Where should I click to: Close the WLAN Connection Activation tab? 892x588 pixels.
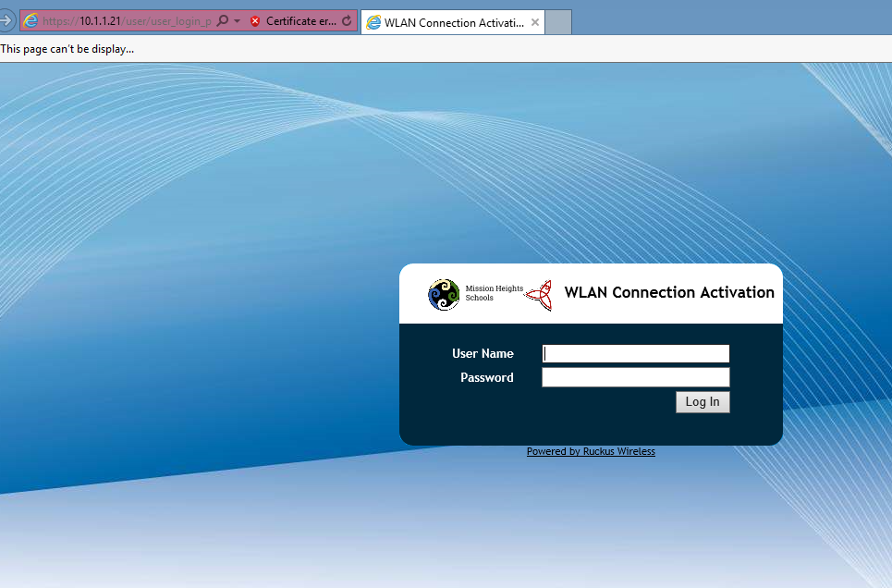(534, 22)
